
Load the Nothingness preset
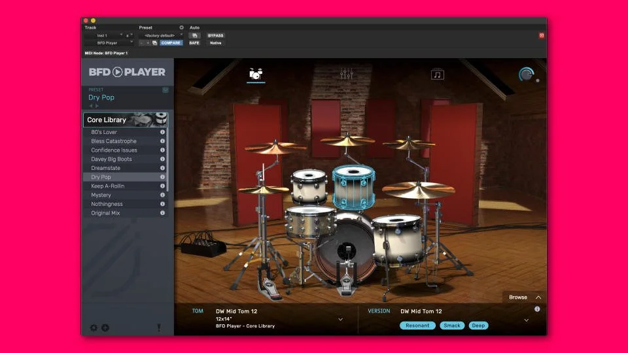click(124, 204)
